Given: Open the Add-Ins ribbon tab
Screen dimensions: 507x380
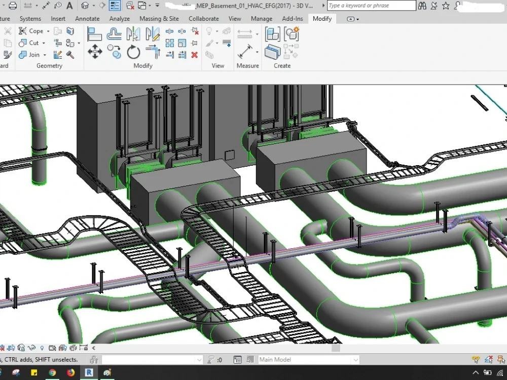Looking at the screenshot, I should tap(293, 19).
